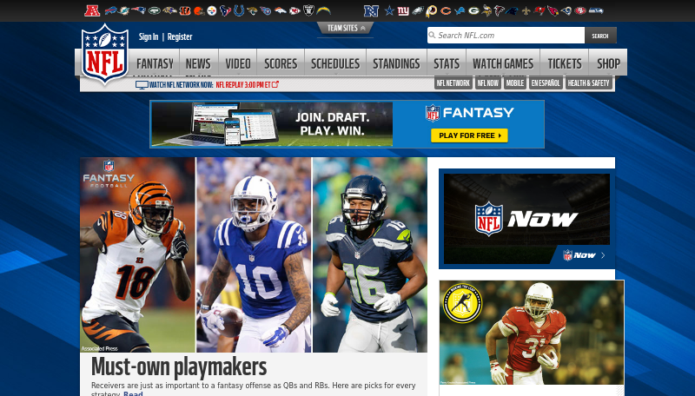Click Dallas Cowboys star logo

point(389,10)
